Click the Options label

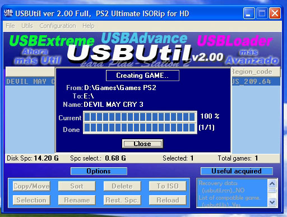pyautogui.click(x=99, y=171)
